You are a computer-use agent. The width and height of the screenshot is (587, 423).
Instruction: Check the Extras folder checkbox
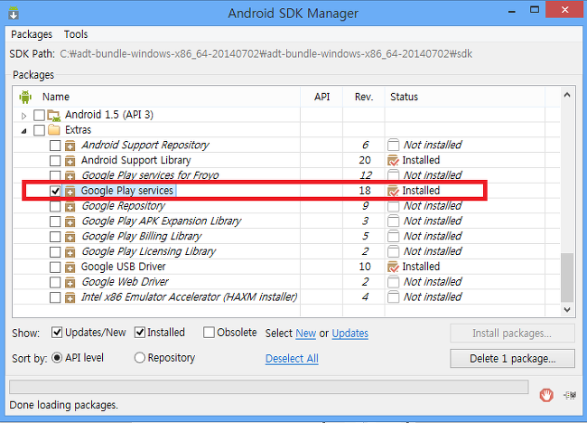(x=39, y=130)
